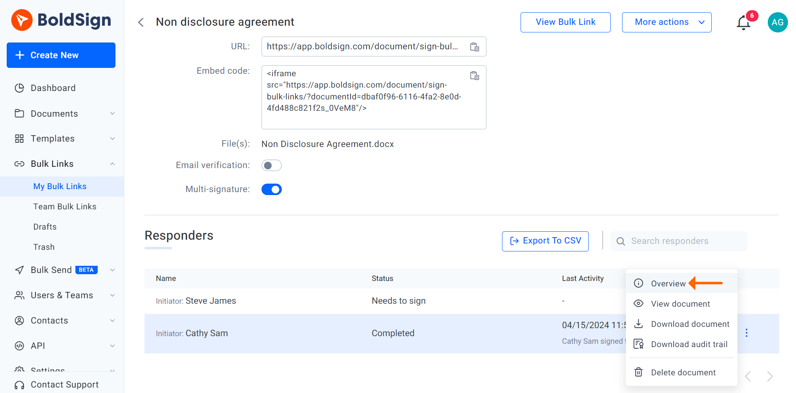Click the URL text field

[374, 47]
